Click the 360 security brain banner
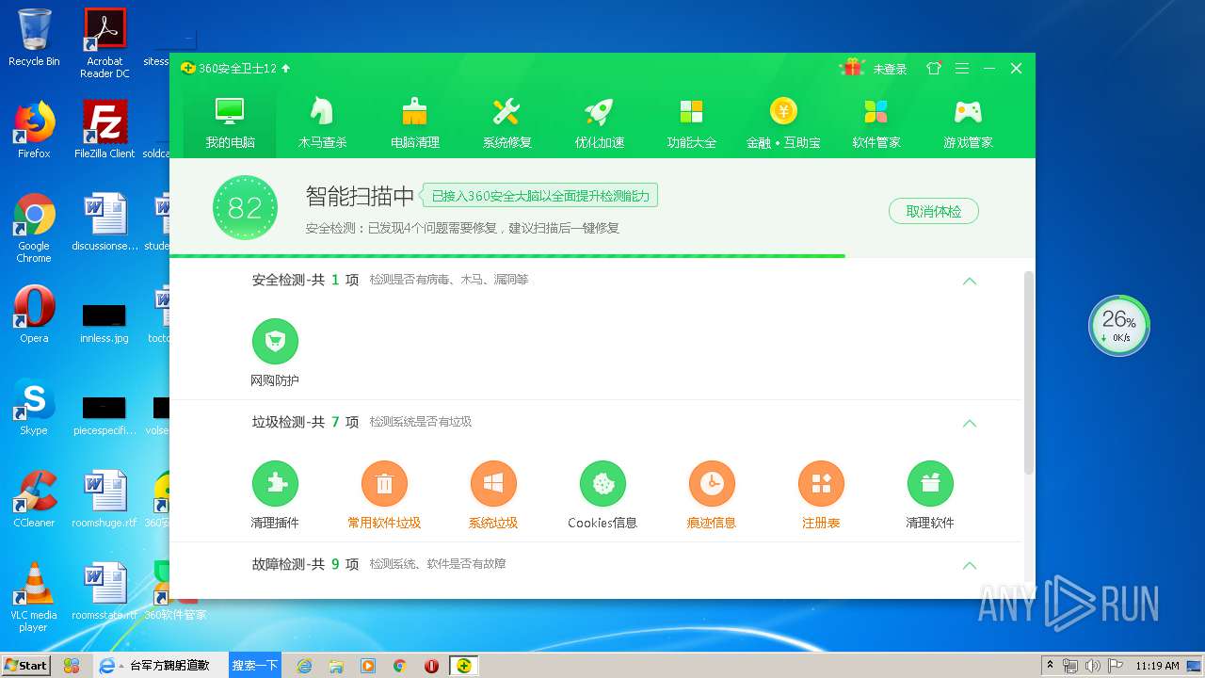Viewport: 1205px width, 678px height. 539,196
